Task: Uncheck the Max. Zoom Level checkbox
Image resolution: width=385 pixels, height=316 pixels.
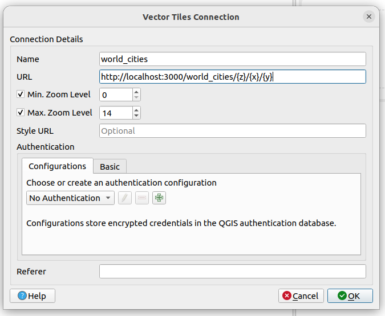Action: point(21,113)
